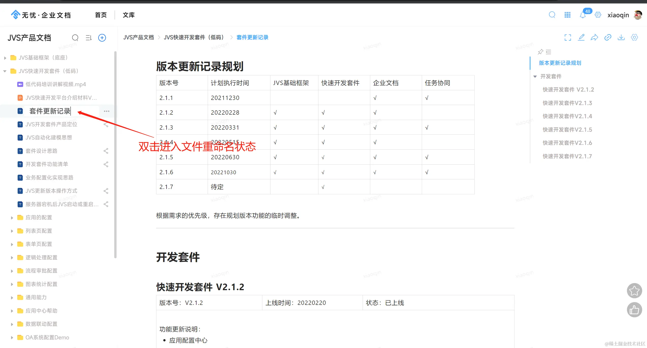The height and width of the screenshot is (348, 647).
Task: Toggle the outline pin icon
Action: click(x=540, y=52)
